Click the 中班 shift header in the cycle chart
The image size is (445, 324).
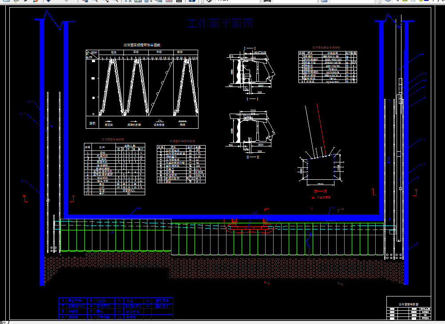pyautogui.click(x=159, y=52)
